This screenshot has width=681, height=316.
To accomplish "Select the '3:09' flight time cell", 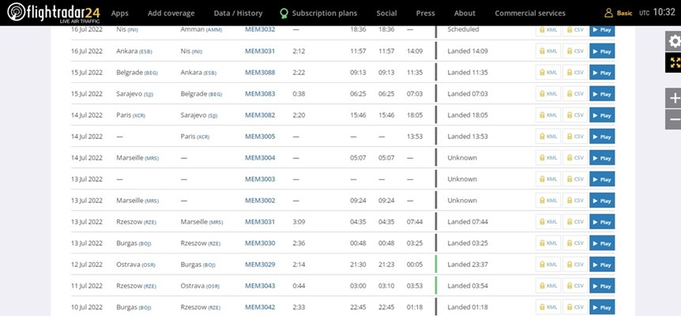I will point(299,222).
